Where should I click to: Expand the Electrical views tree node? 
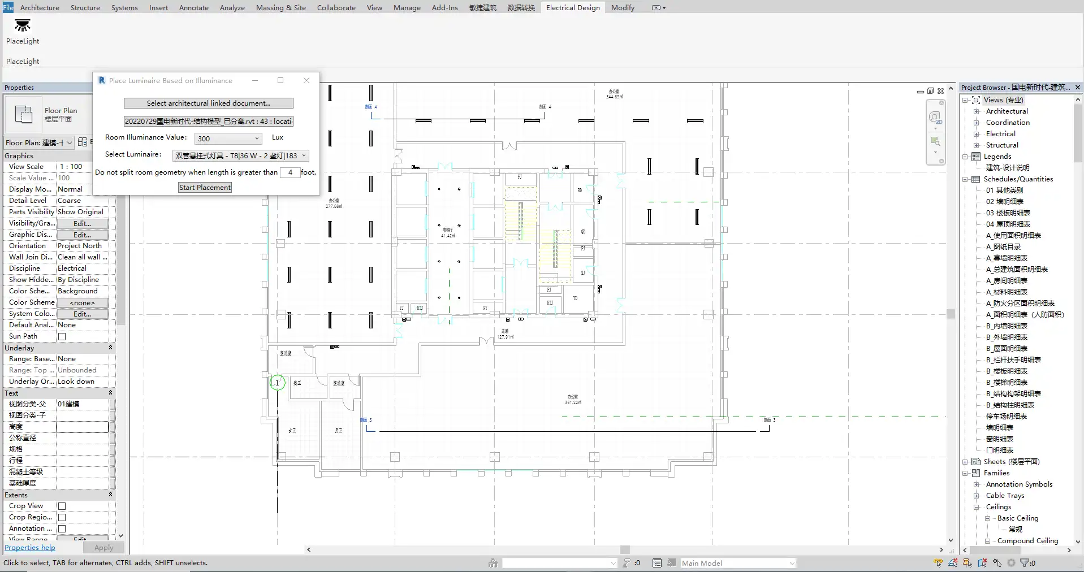(x=976, y=134)
